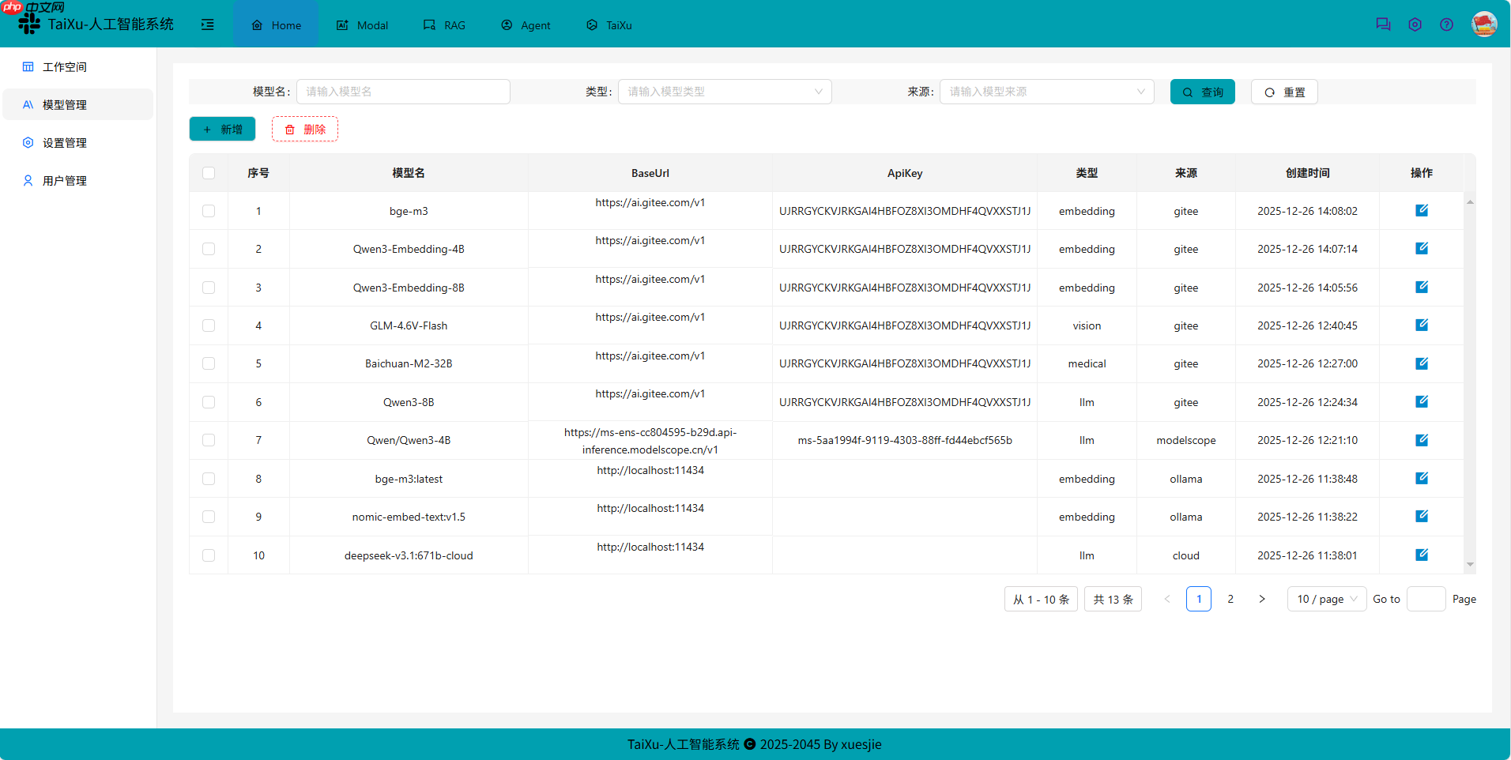Image resolution: width=1511 pixels, height=760 pixels.
Task: Open the 模型管理 sidebar section
Action: coord(65,104)
